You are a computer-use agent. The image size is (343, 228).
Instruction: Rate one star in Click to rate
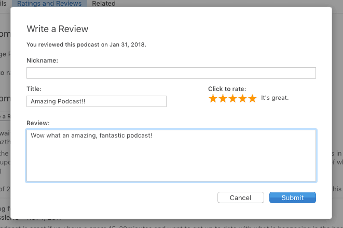coord(213,99)
